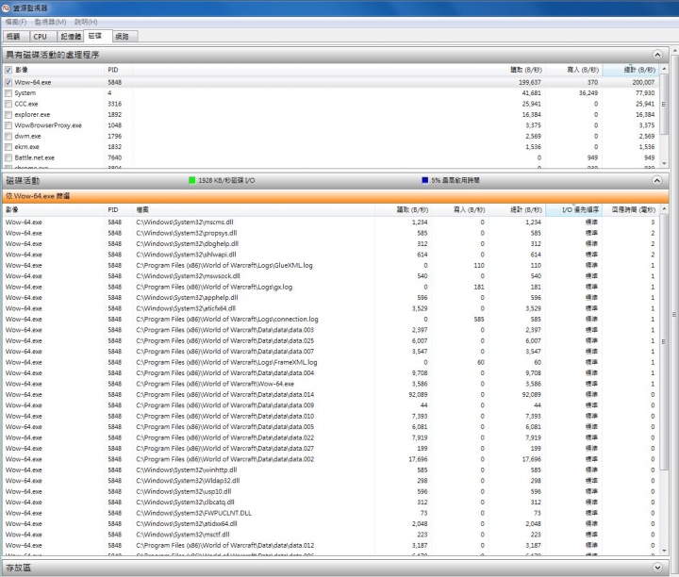Click the Resource Monitor title bar icon
Viewport: 679px width, 577px height.
pyautogui.click(x=6, y=8)
